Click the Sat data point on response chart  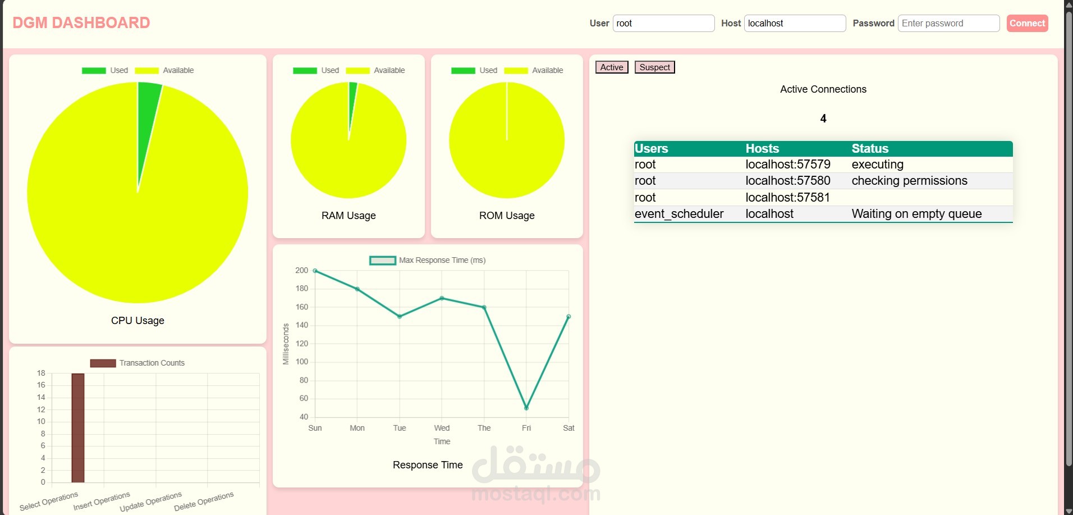point(568,317)
